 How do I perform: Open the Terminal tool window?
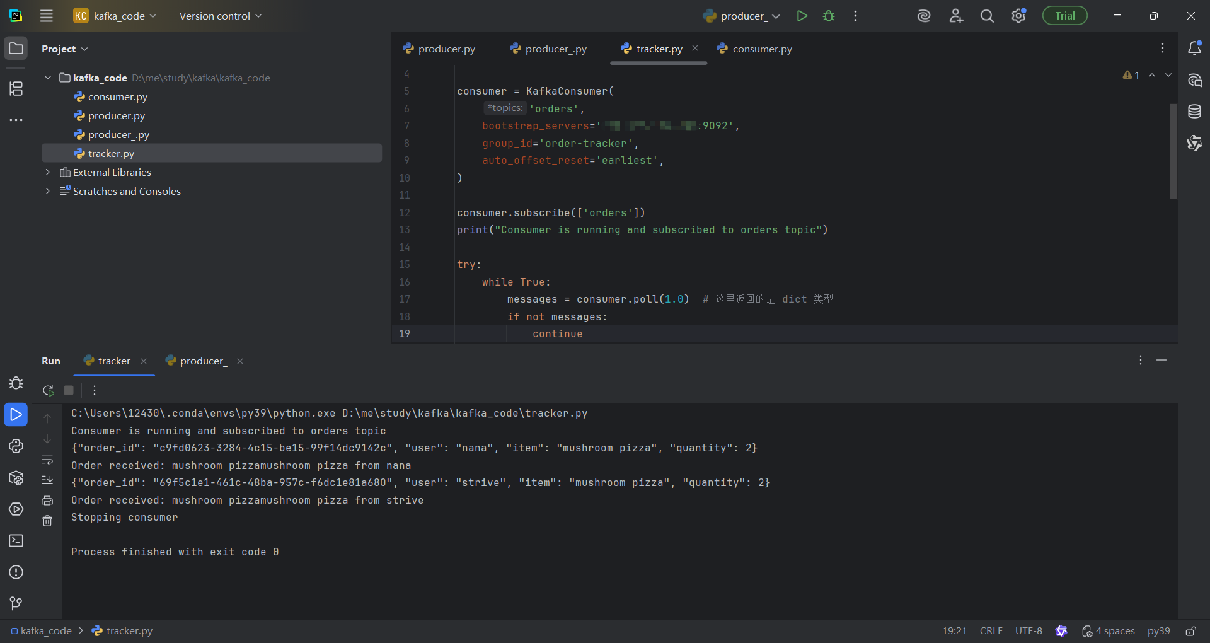click(x=16, y=541)
